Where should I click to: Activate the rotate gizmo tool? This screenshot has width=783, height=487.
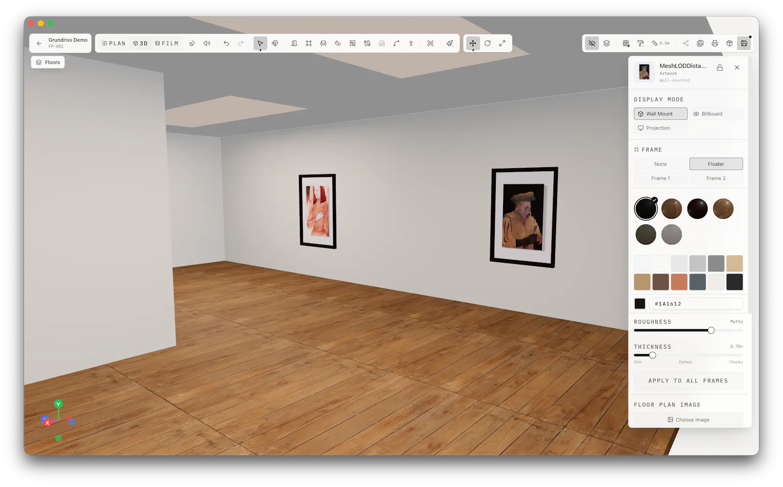click(487, 44)
